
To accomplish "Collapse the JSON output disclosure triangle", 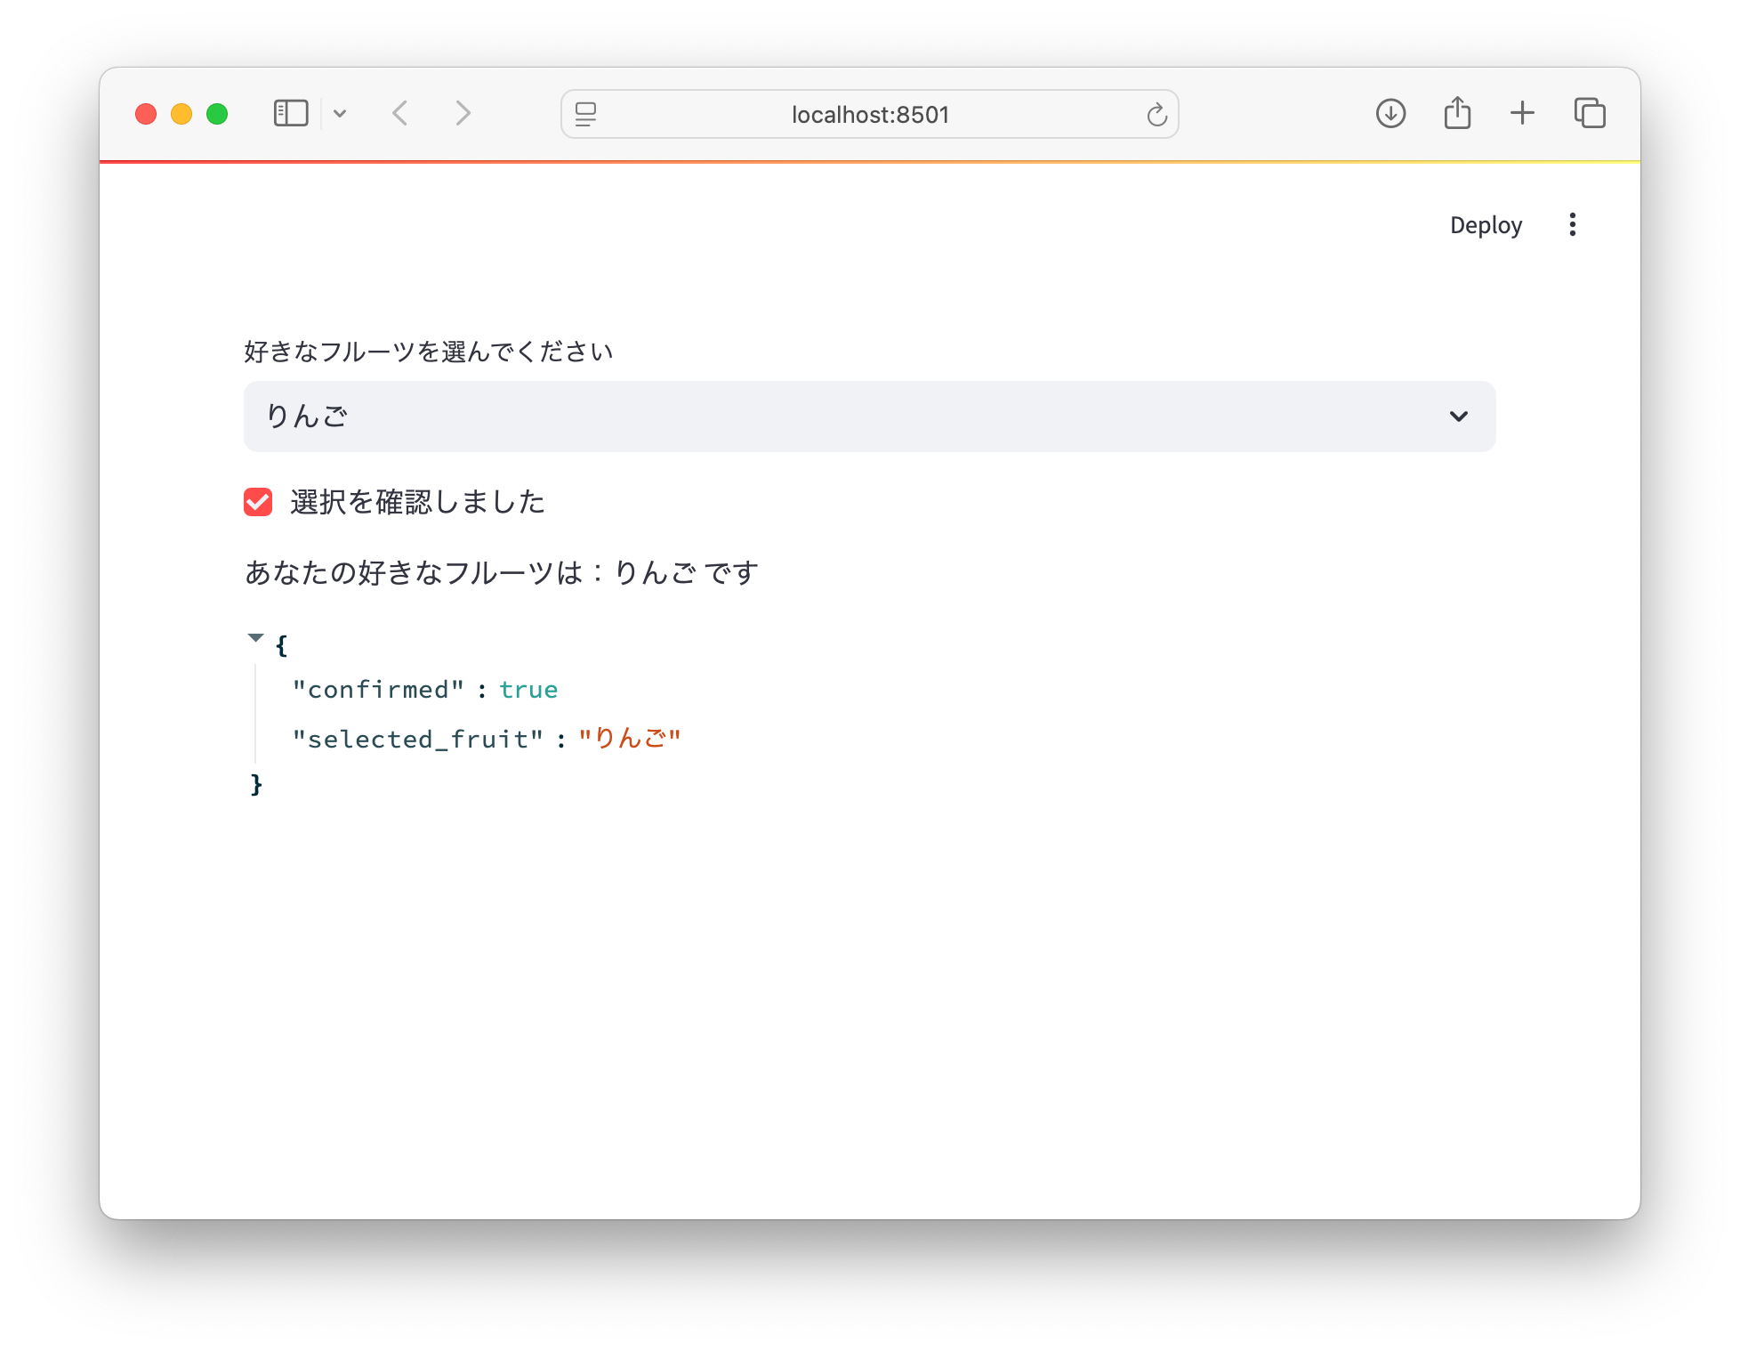I will coord(255,637).
